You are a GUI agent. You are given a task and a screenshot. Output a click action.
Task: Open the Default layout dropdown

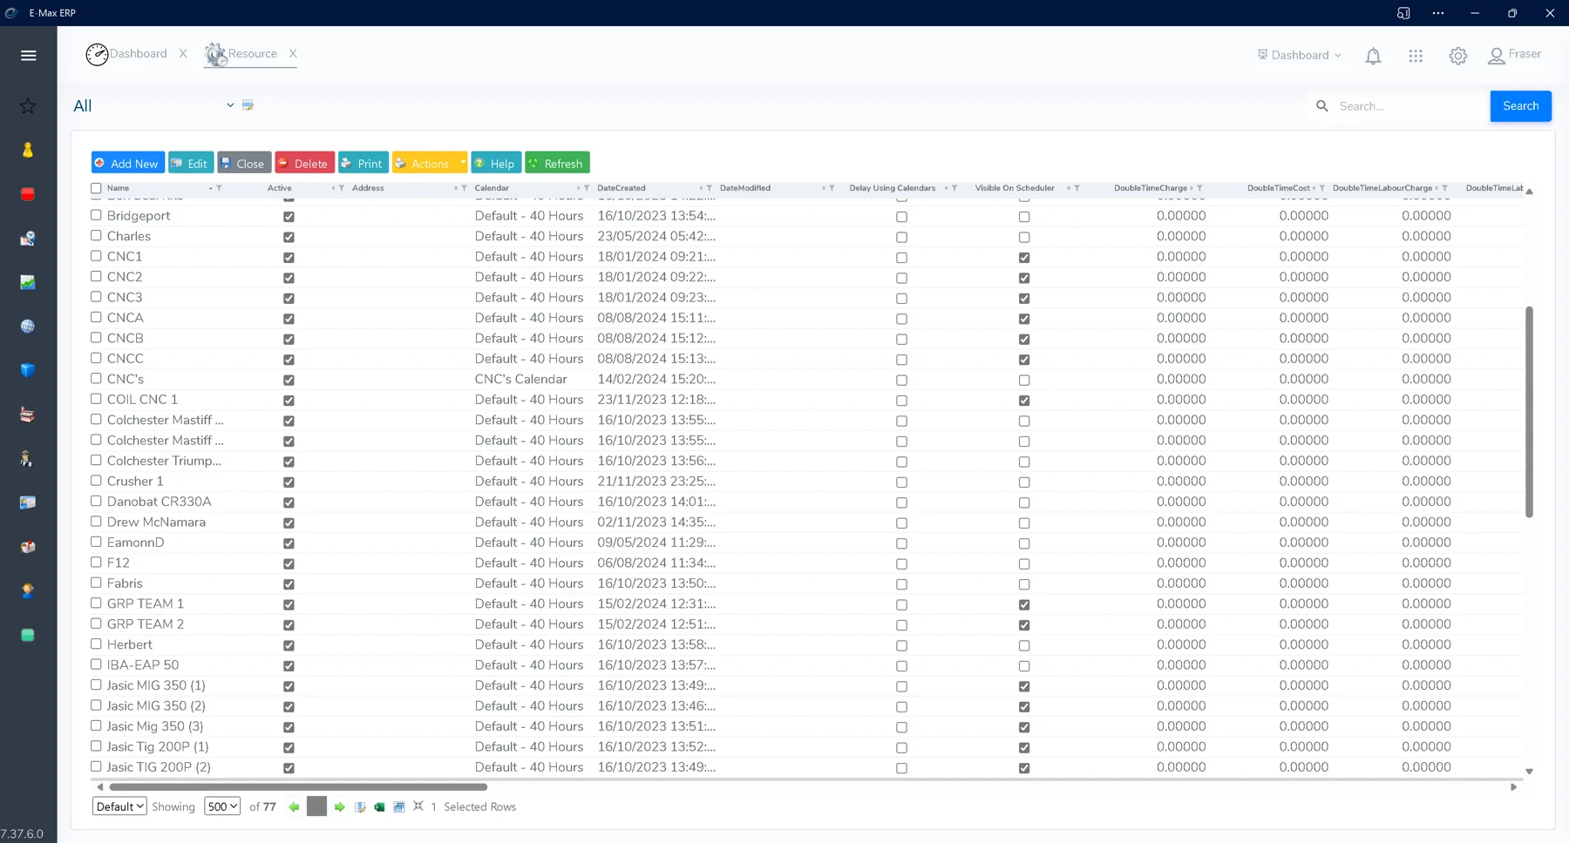(119, 806)
